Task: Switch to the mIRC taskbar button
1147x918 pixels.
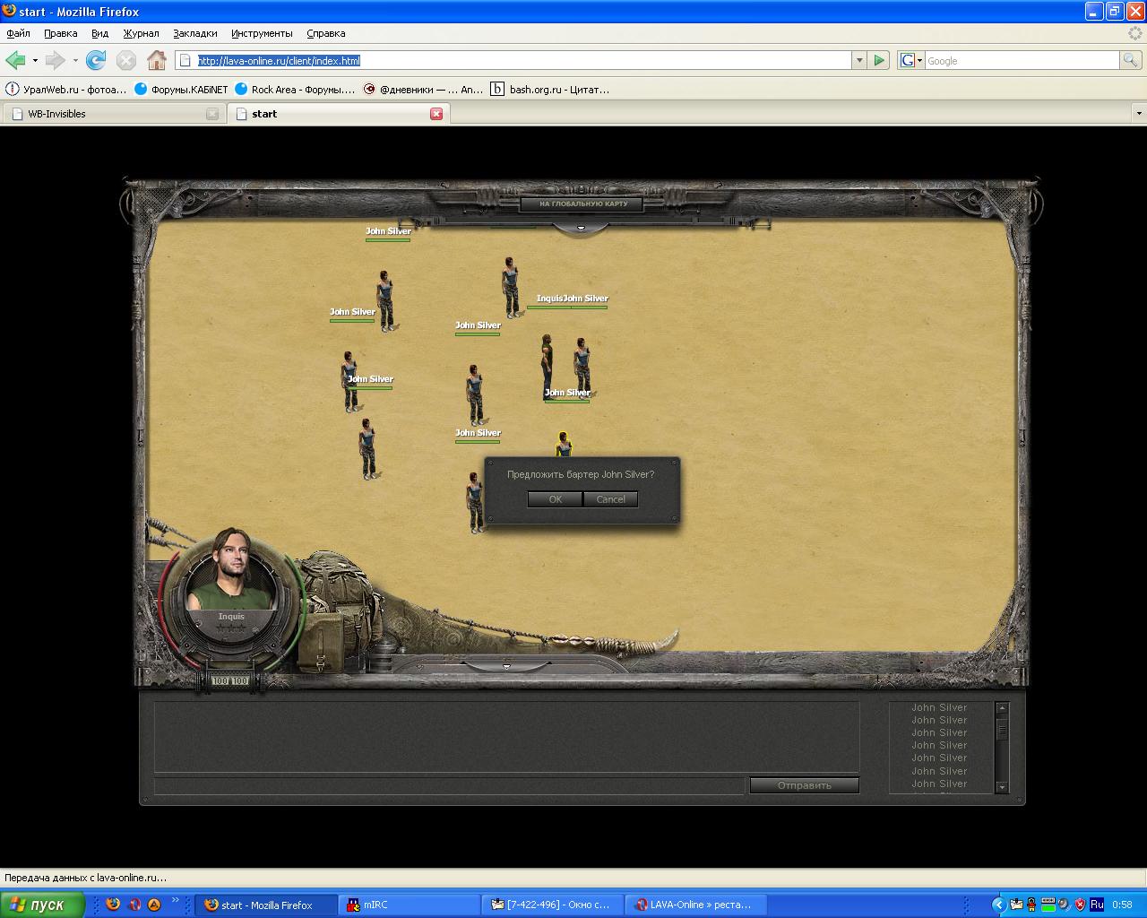Action: pos(410,905)
